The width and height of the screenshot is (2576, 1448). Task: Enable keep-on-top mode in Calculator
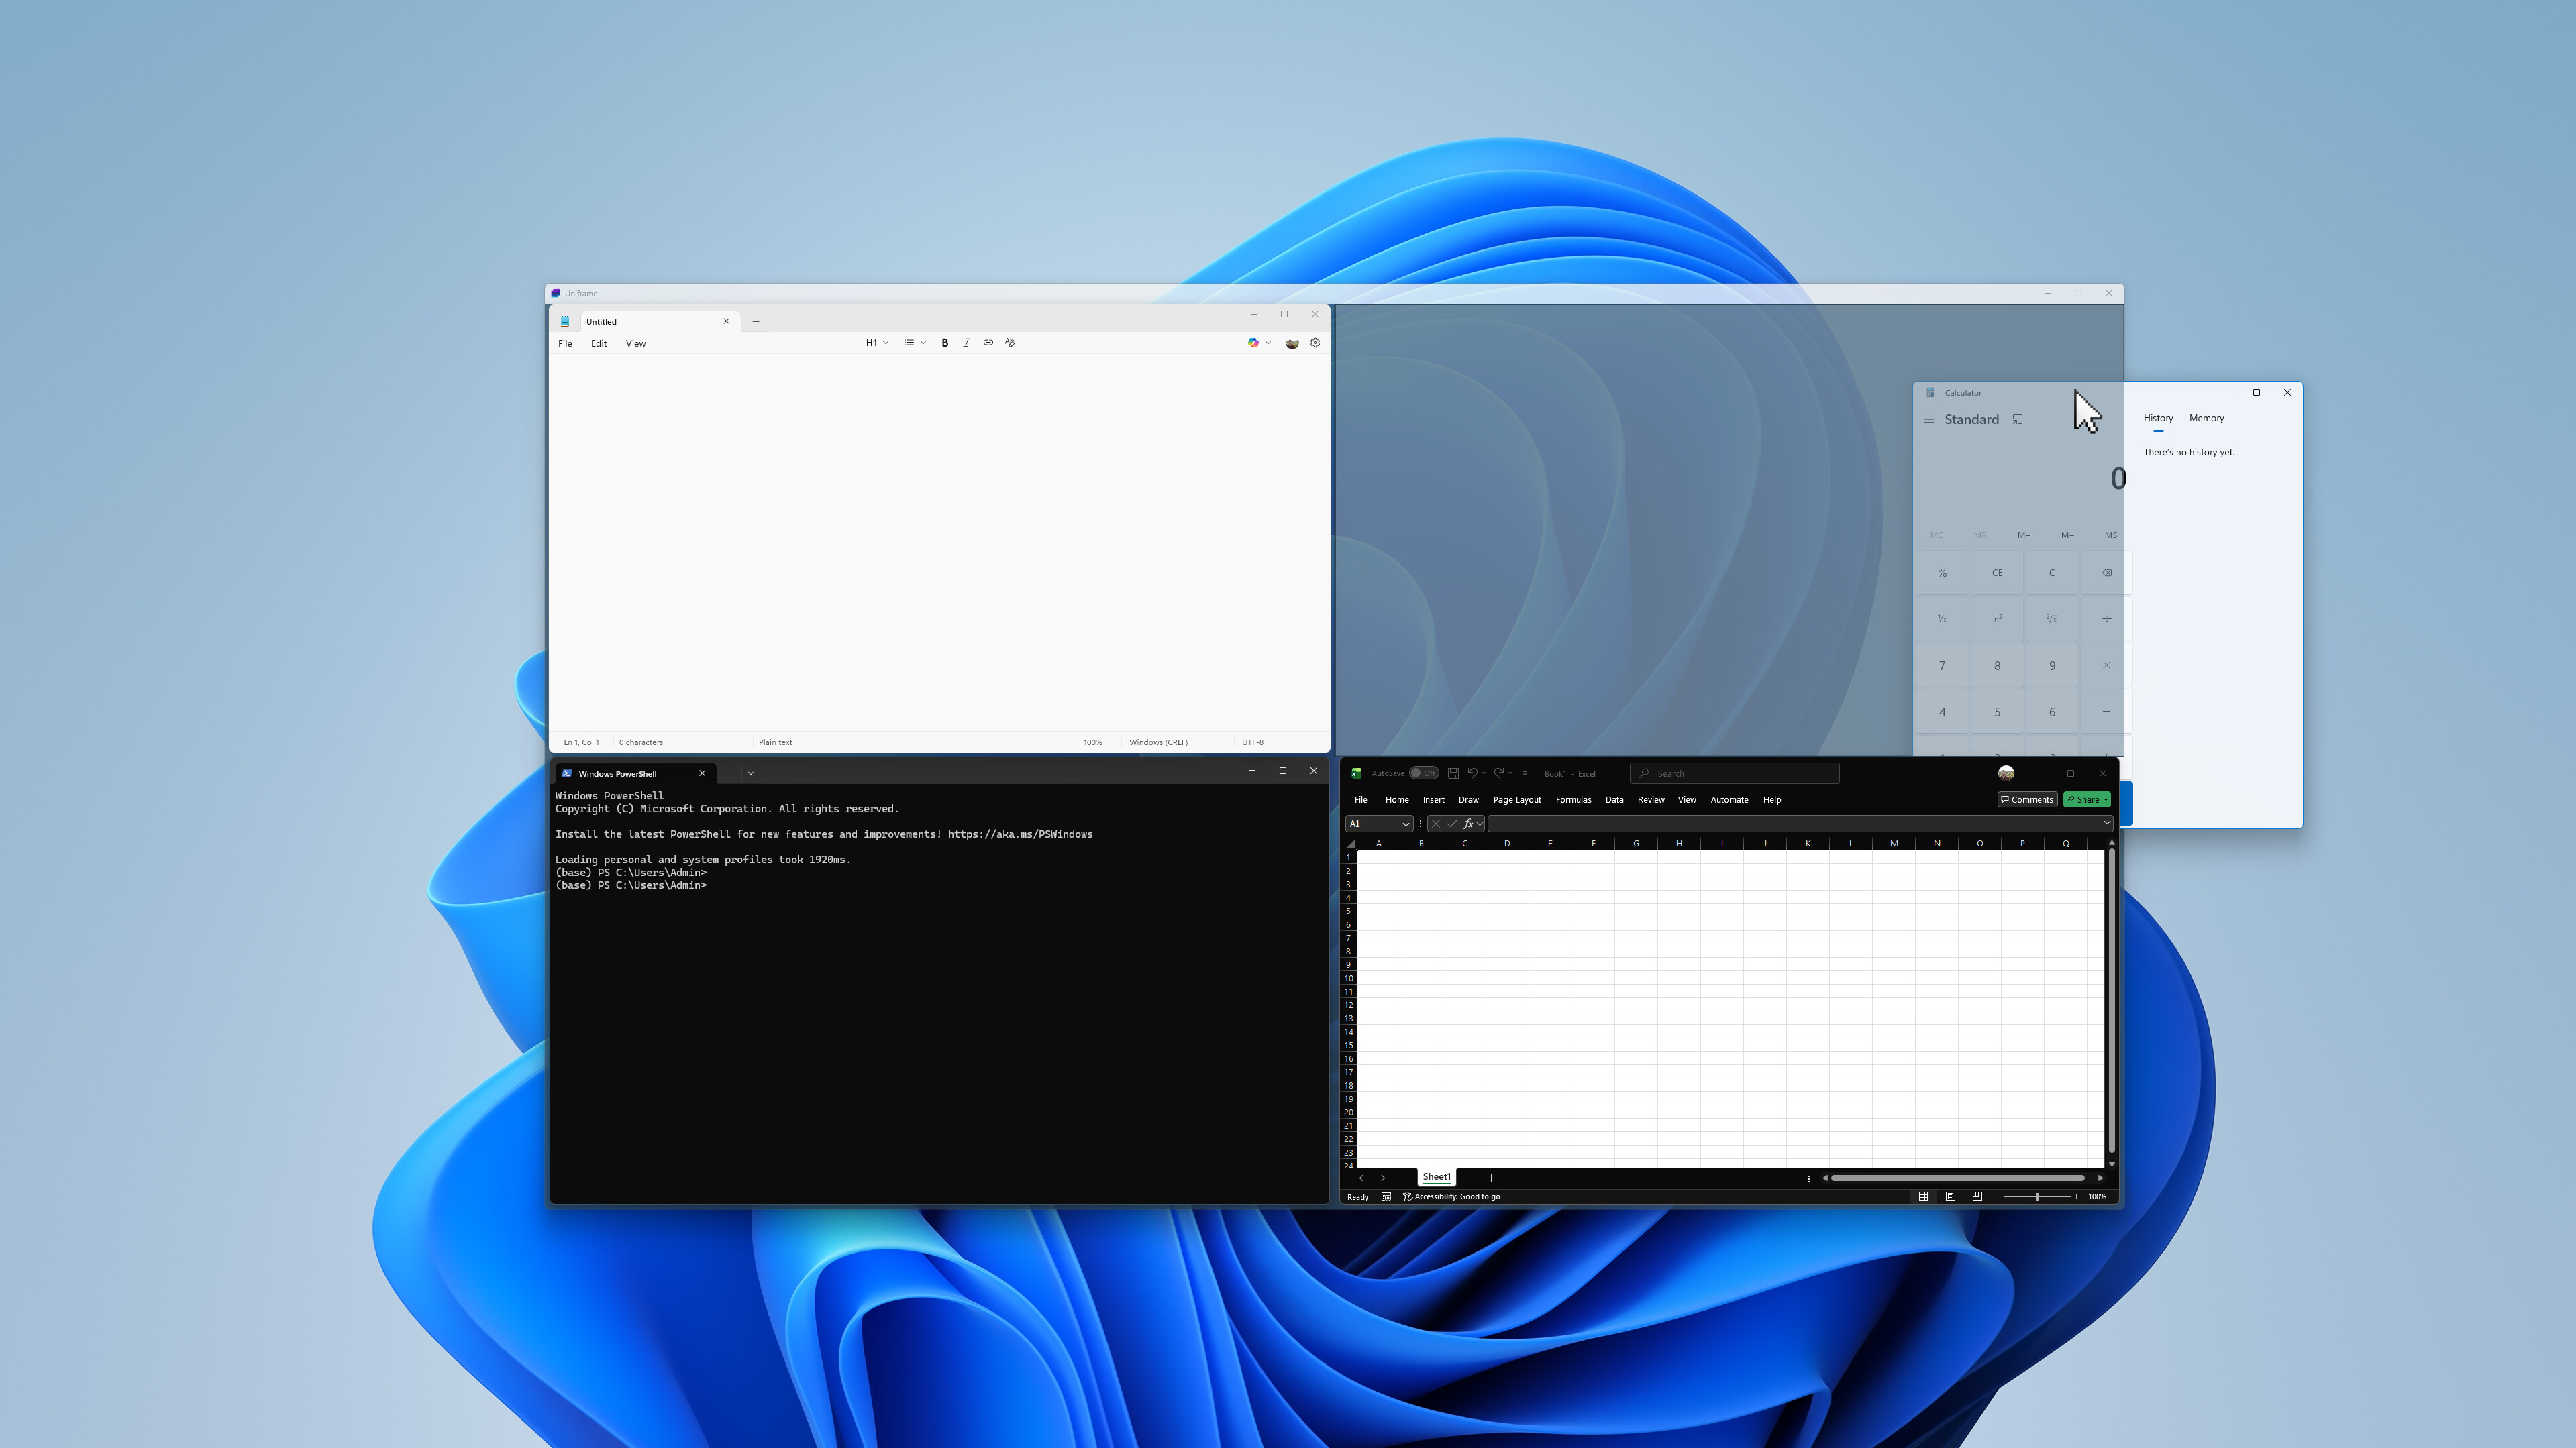(2018, 419)
